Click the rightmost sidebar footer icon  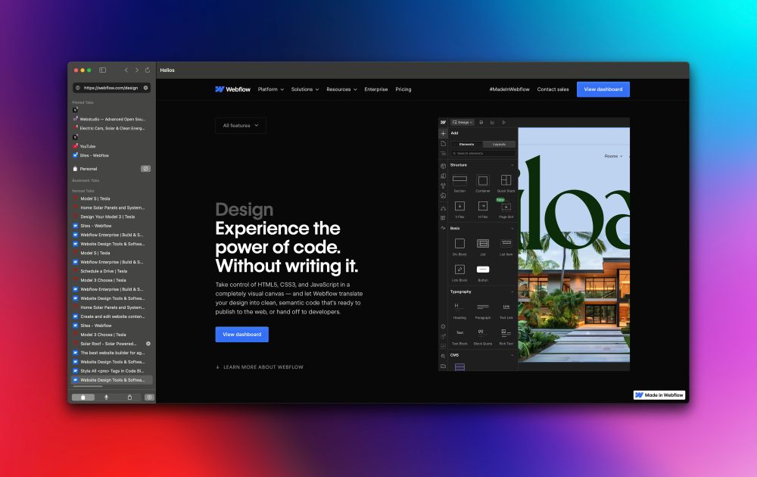click(149, 397)
